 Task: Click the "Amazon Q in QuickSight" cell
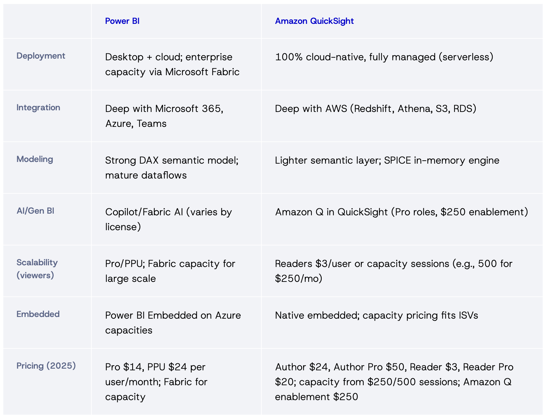pos(401,212)
